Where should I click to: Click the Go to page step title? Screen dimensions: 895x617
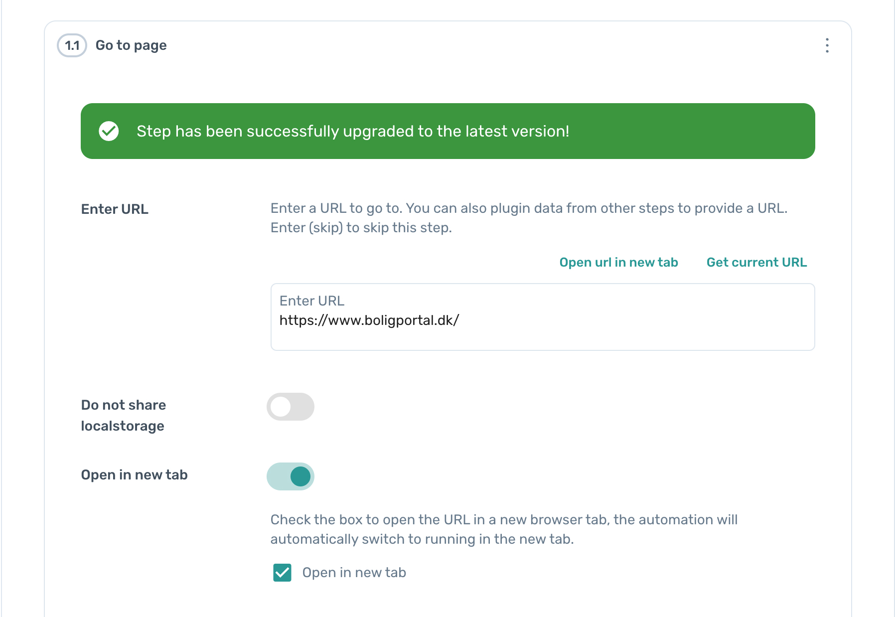pyautogui.click(x=131, y=45)
